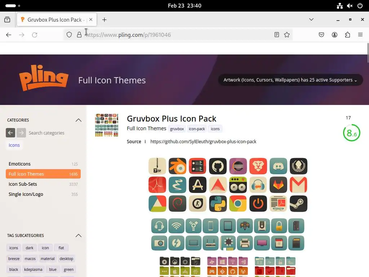Image resolution: width=369 pixels, height=277 pixels.
Task: Click the reload page button
Action: tap(35, 35)
